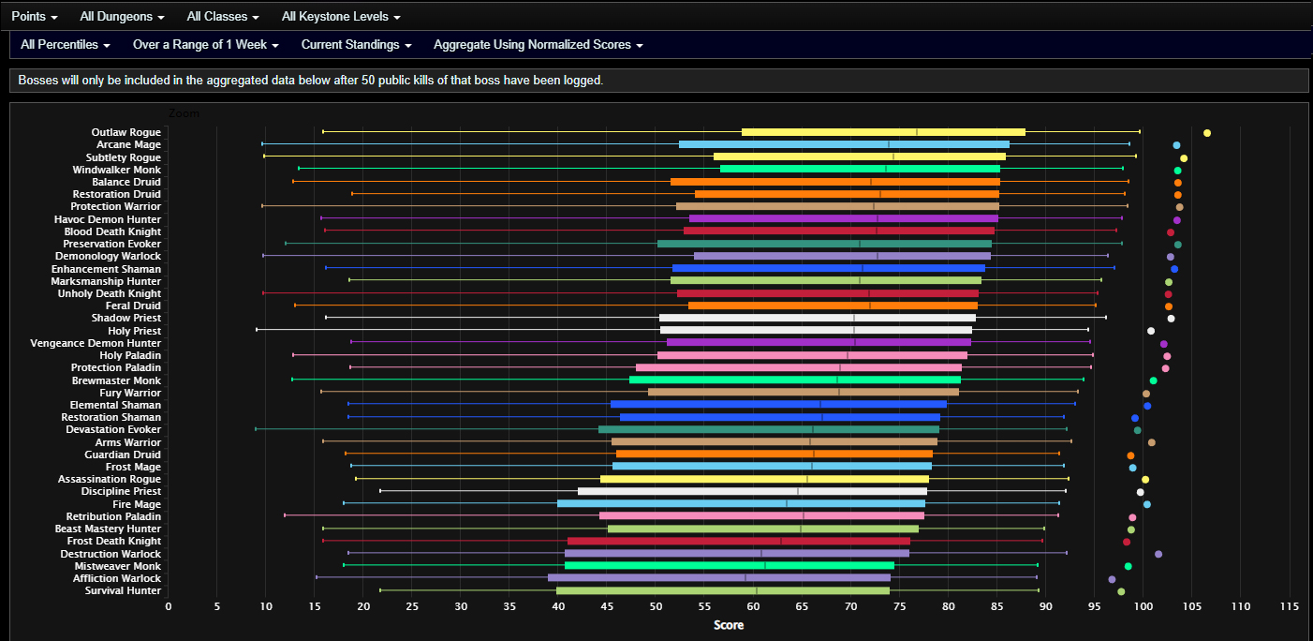Select the Outlaw Rogue box plot bar
The width and height of the screenshot is (1313, 641).
(x=882, y=132)
